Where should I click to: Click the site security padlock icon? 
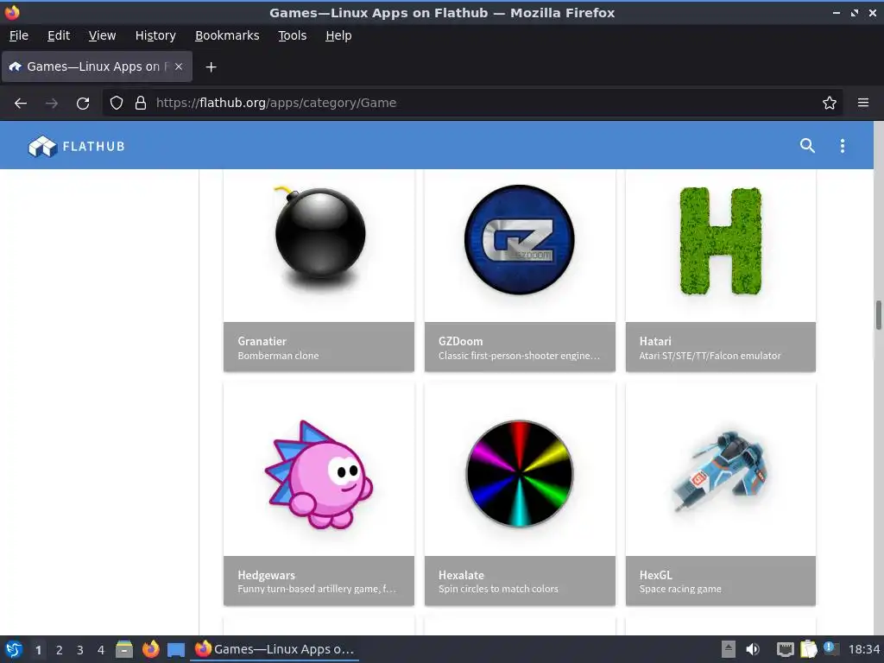click(x=141, y=104)
